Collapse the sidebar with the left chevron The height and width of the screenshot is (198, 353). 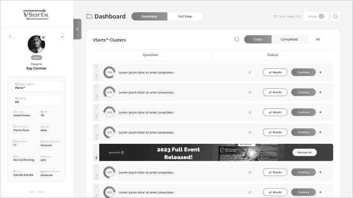point(77,29)
